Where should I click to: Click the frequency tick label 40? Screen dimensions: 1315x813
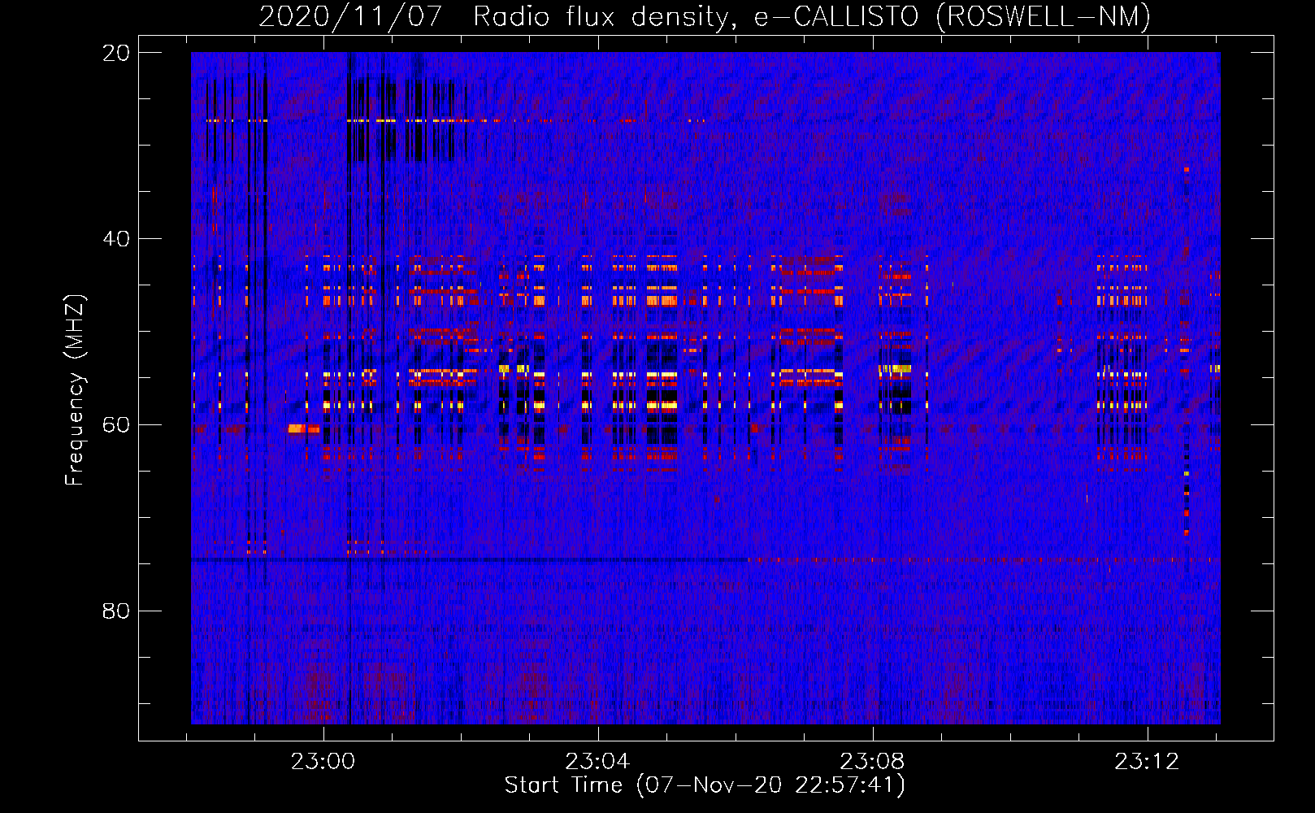click(115, 239)
